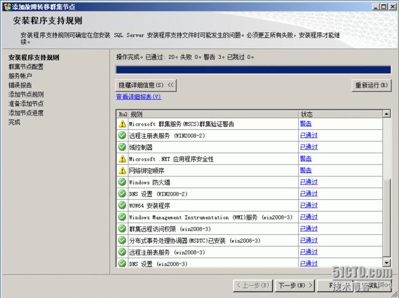Click green check icon for 群集远程访问权限 row

(x=122, y=229)
